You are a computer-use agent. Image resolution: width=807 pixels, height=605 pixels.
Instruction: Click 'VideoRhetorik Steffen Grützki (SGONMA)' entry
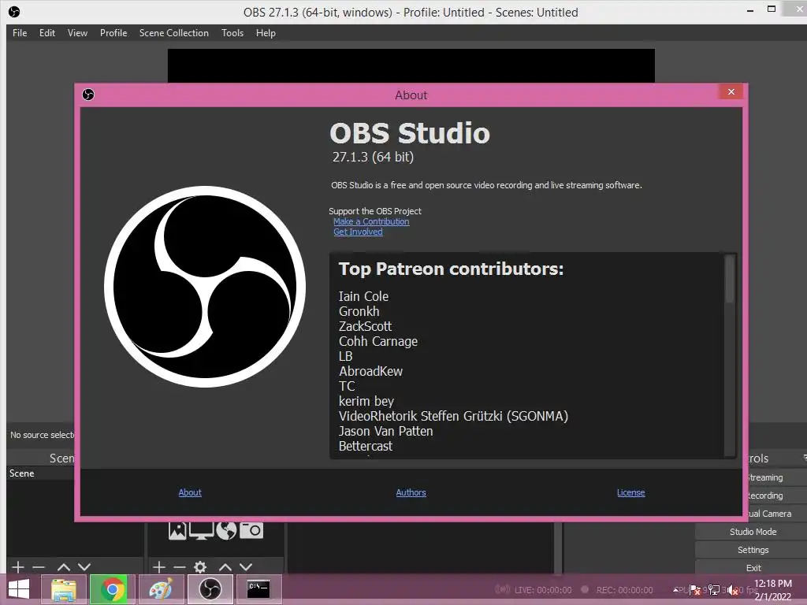pos(453,416)
